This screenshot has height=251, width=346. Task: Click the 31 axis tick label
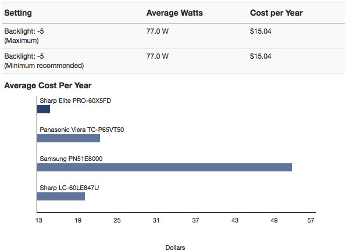(156, 220)
